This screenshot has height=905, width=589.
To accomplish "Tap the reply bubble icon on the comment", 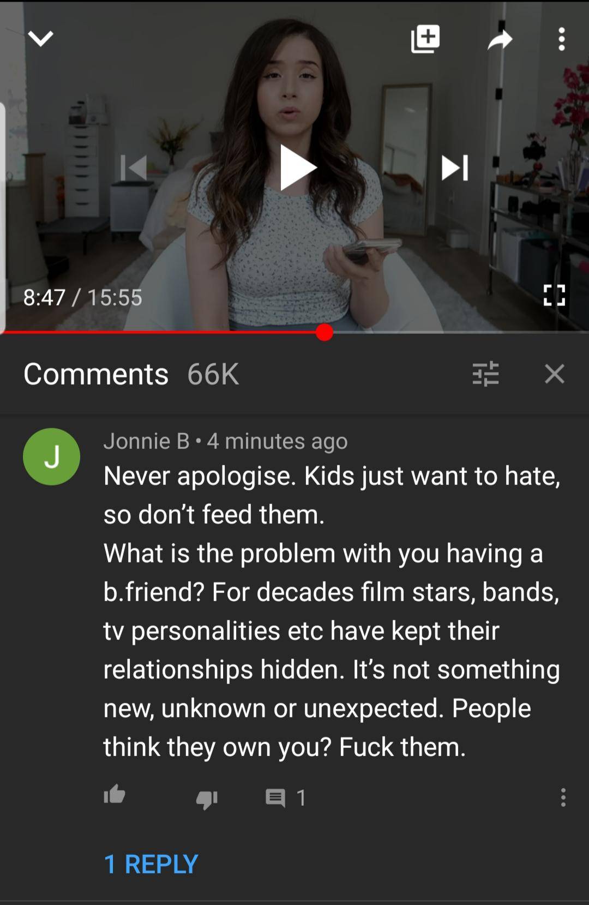I will [275, 798].
